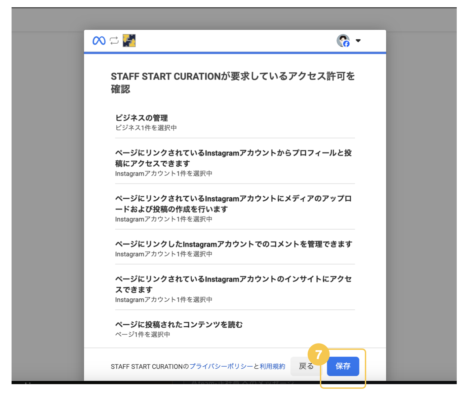The height and width of the screenshot is (398, 466).
Task: Click the swap arrows icon beside Meta logo
Action: tap(114, 41)
